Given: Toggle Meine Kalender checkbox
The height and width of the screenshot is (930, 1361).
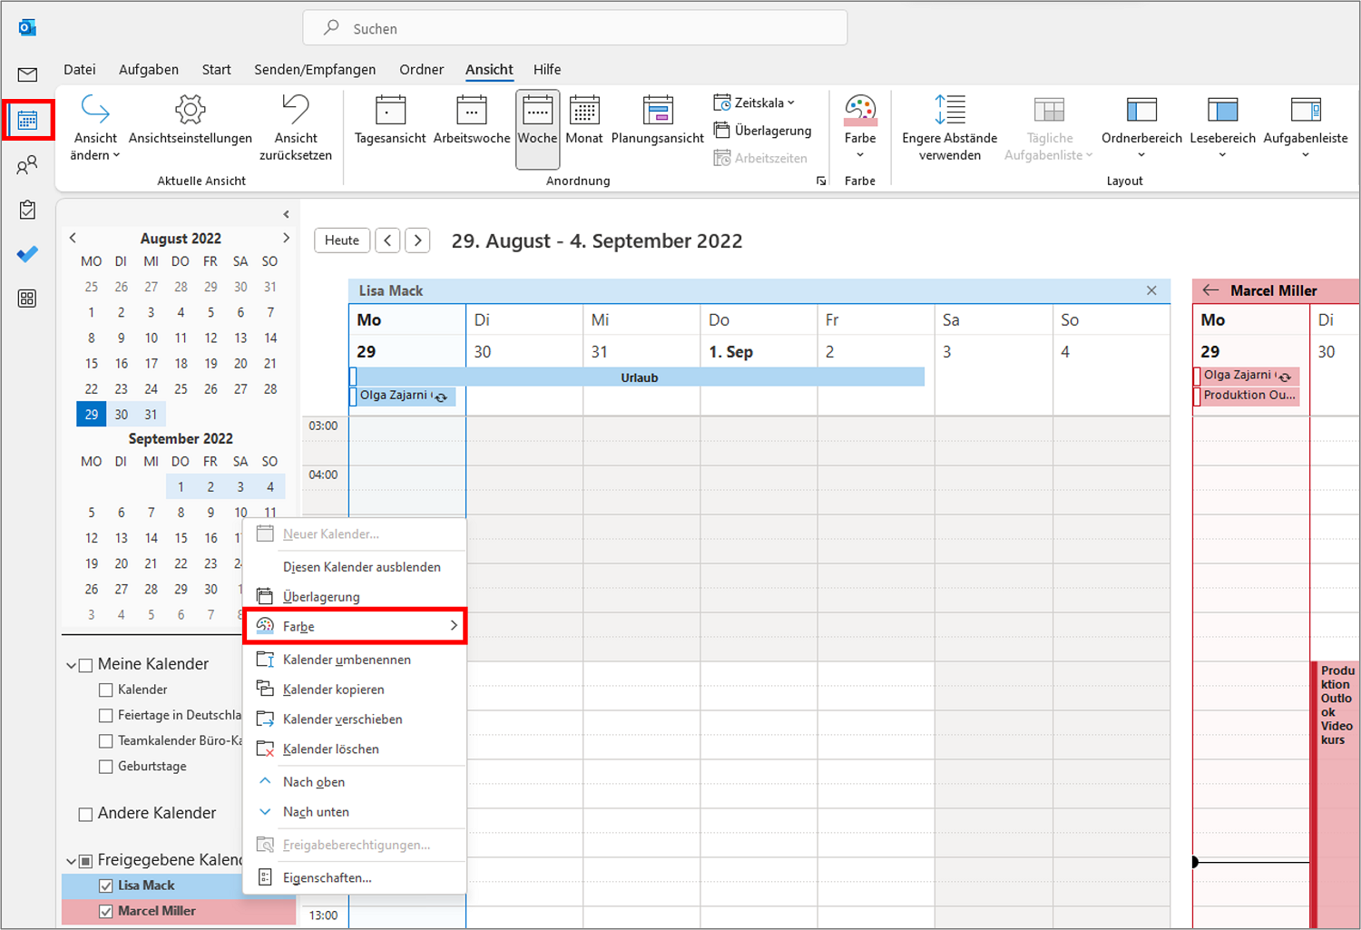Looking at the screenshot, I should 85,665.
